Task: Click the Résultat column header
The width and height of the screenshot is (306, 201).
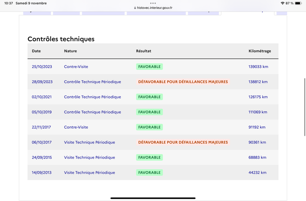Action: click(144, 51)
